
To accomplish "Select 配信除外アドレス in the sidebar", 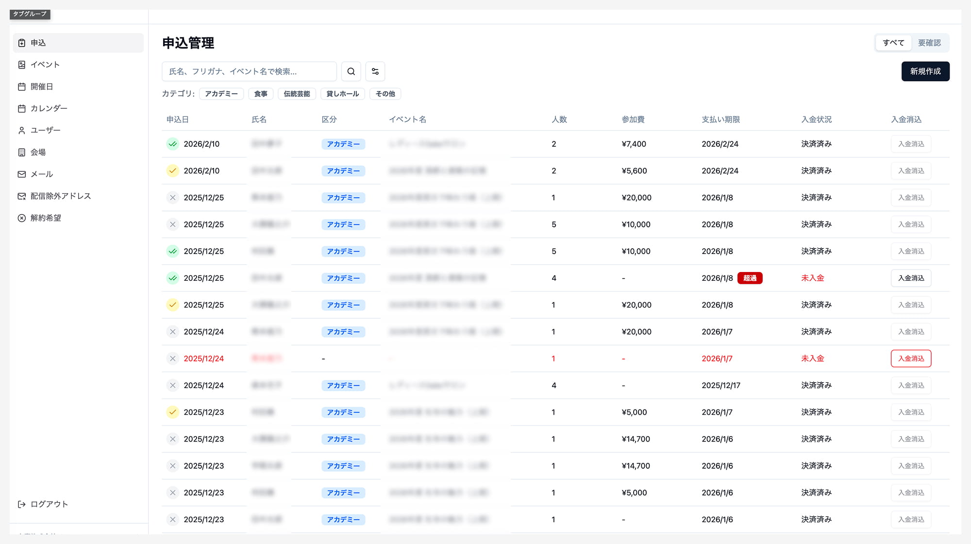I will click(x=60, y=196).
